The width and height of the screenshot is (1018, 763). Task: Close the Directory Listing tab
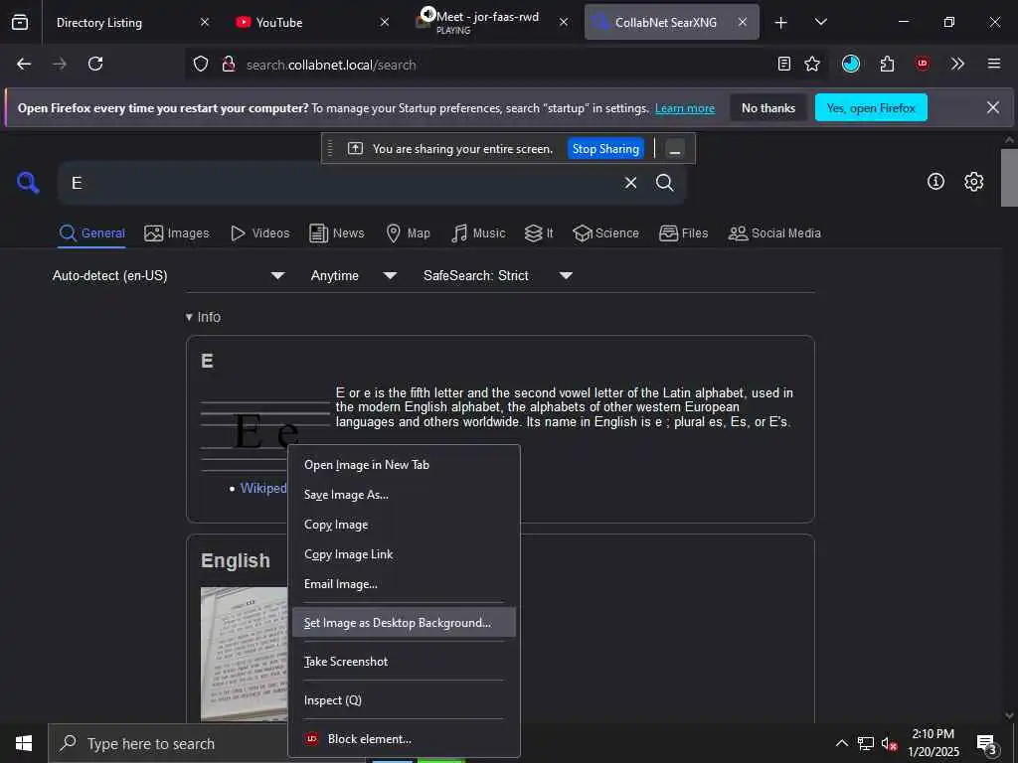coord(205,23)
